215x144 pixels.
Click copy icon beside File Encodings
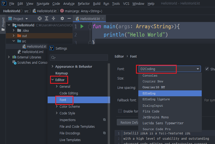coord(104,133)
